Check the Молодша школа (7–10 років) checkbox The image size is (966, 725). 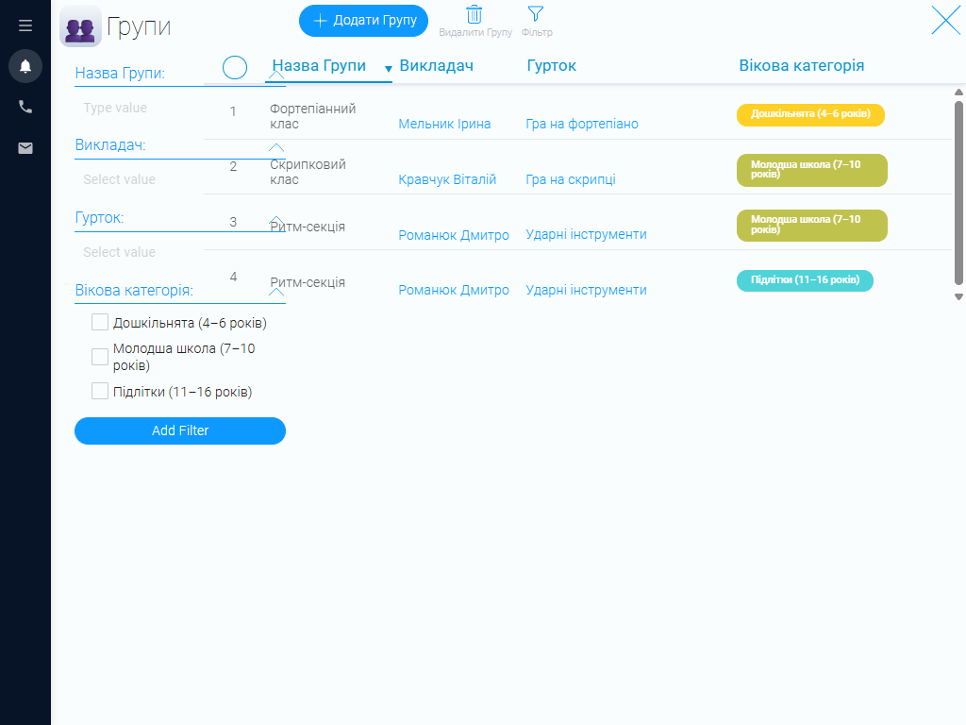[x=100, y=356]
